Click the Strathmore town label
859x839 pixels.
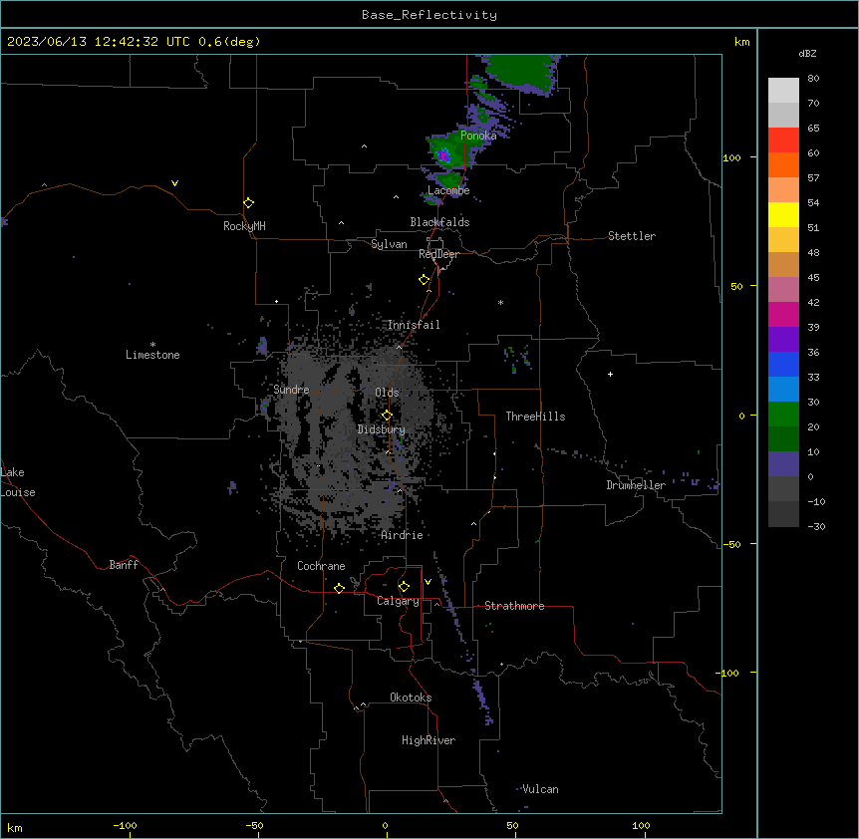click(514, 606)
